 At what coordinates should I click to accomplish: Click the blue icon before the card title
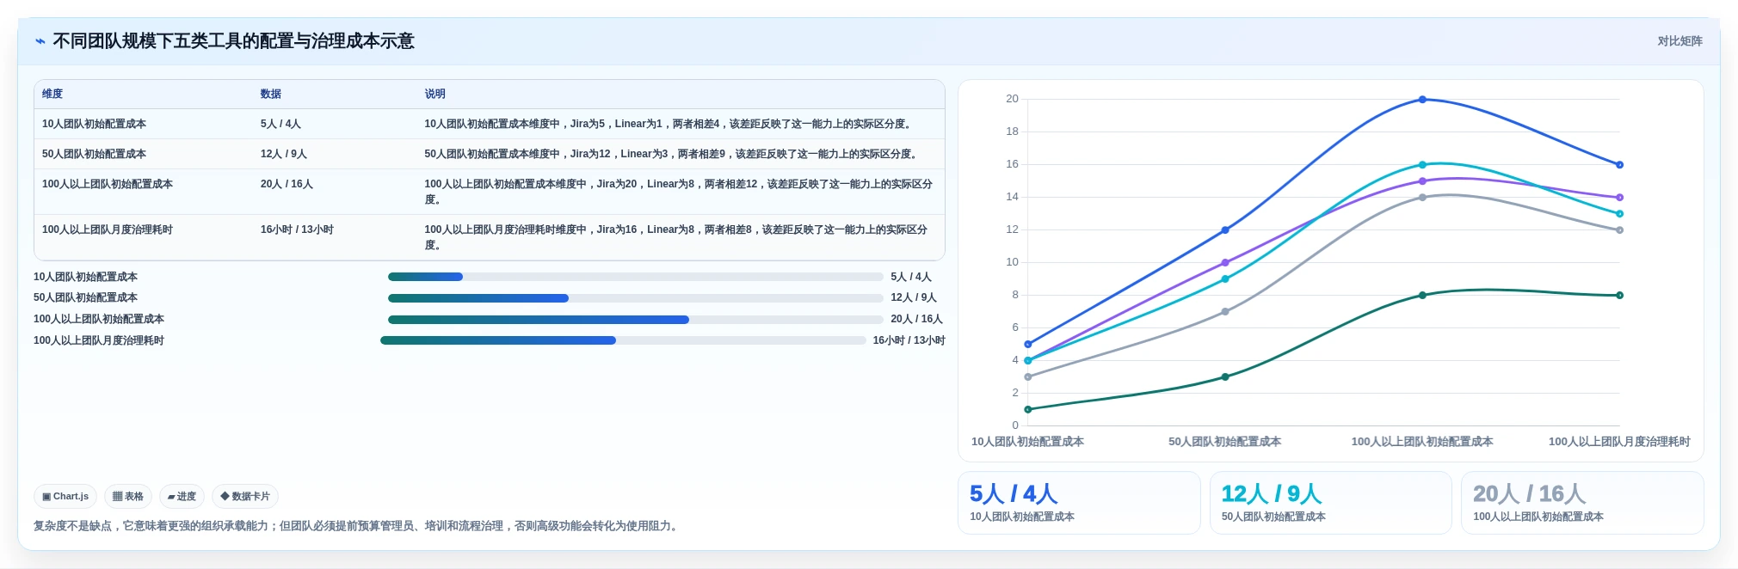point(40,41)
